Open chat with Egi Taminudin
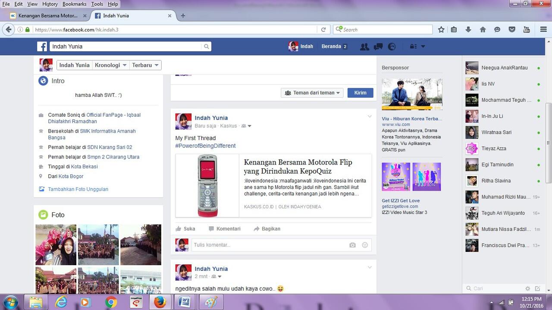 point(502,164)
